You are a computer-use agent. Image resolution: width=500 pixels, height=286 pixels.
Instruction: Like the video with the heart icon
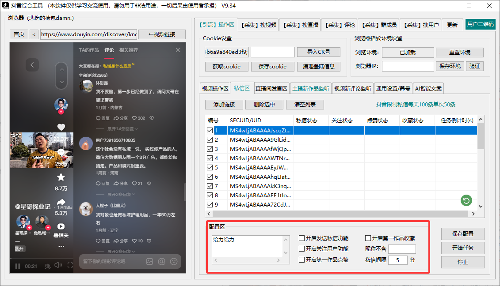(x=61, y=127)
